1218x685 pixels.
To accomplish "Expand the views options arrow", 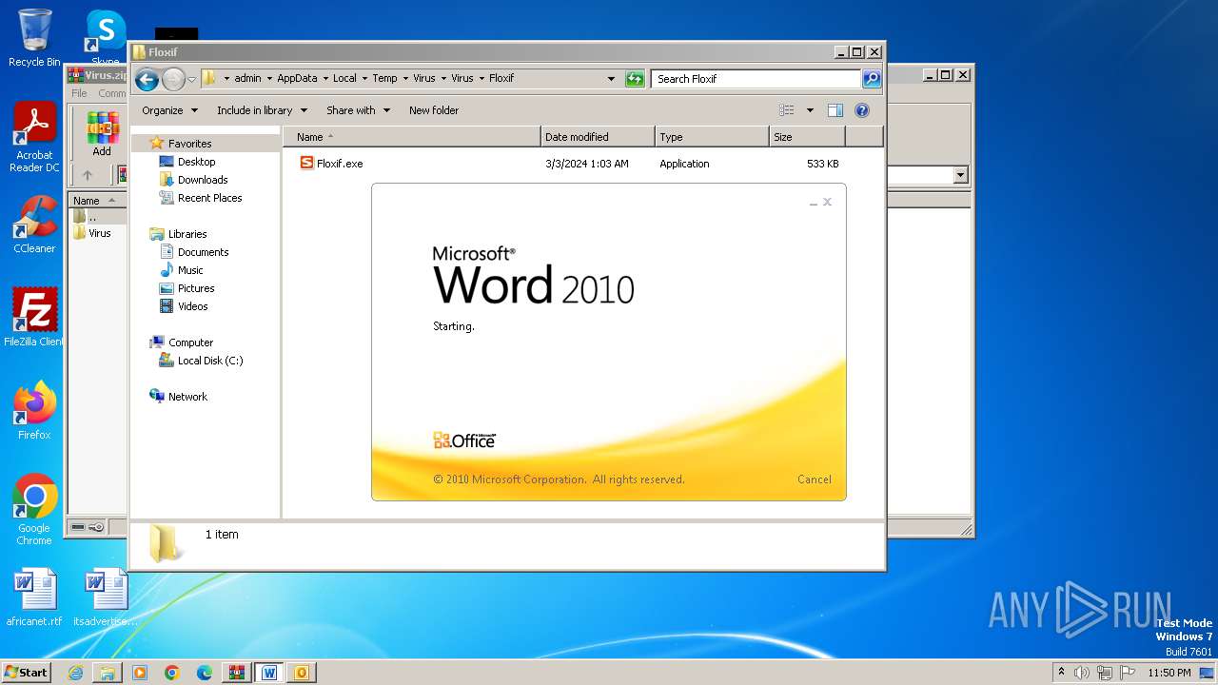I will (810, 110).
